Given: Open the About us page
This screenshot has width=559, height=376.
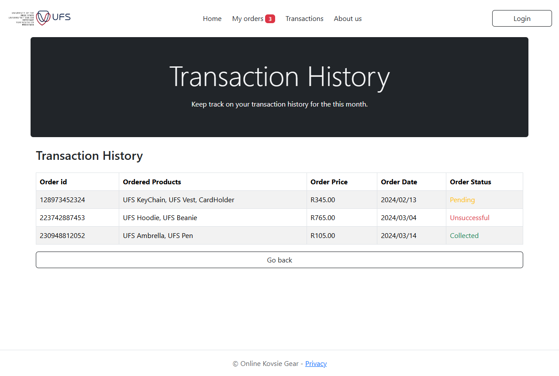Looking at the screenshot, I should [x=348, y=18].
